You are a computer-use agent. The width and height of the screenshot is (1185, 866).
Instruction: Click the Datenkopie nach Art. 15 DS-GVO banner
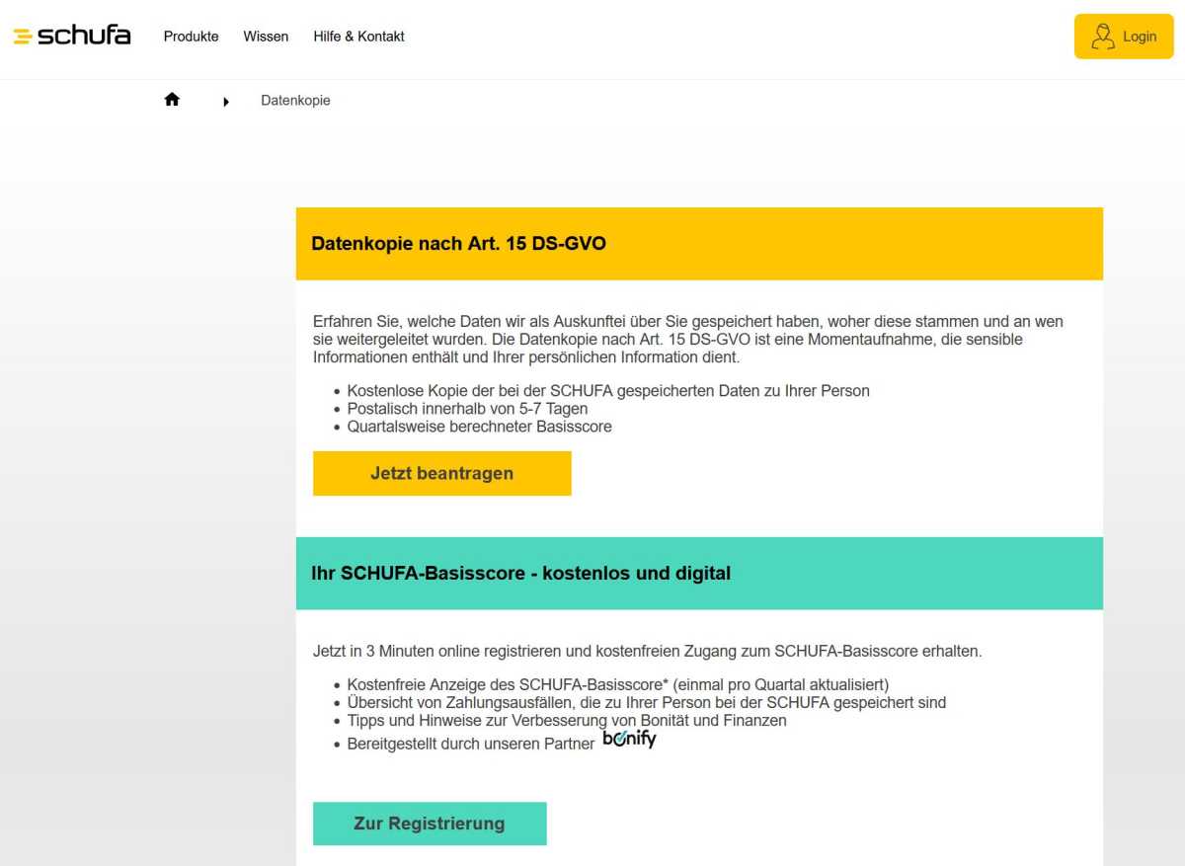(459, 243)
